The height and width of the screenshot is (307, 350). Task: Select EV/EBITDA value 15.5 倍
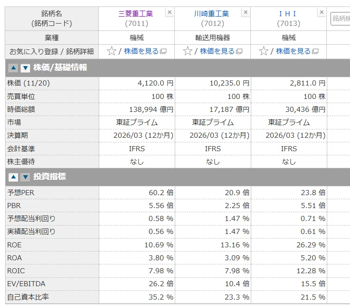click(x=313, y=284)
